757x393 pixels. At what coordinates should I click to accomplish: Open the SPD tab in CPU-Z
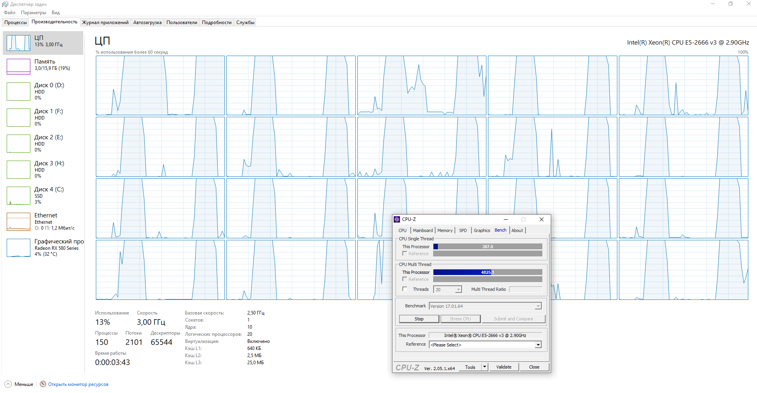tap(463, 230)
